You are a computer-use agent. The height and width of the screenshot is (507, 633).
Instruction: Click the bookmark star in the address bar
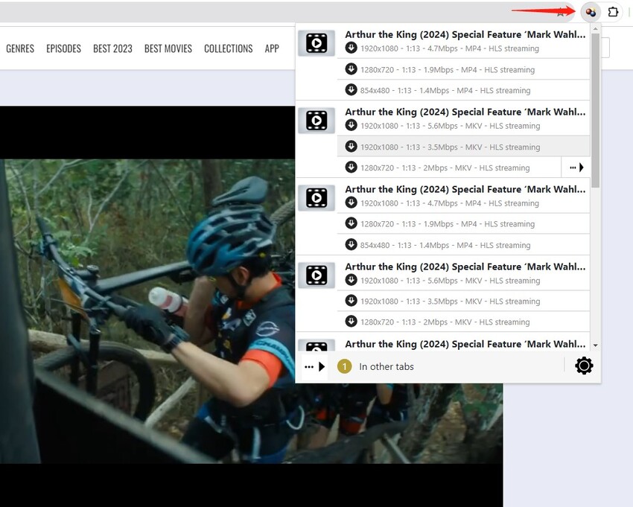(x=561, y=12)
